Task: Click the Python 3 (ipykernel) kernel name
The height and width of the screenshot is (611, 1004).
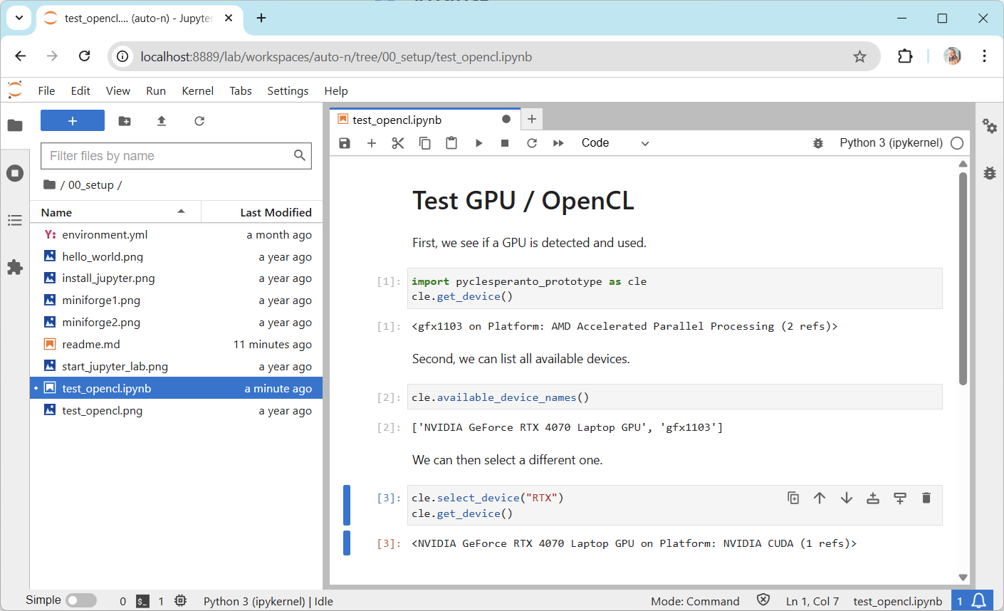Action: [x=891, y=143]
